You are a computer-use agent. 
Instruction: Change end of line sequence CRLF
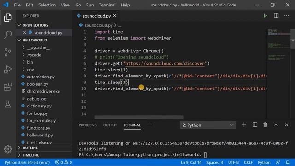pyautogui.click(x=248, y=162)
